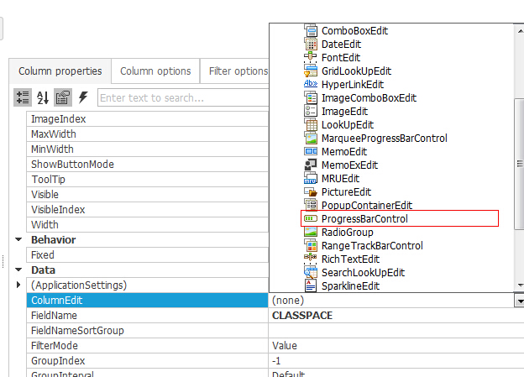Collapse the Data category
This screenshot has width=524, height=377.
(18, 270)
